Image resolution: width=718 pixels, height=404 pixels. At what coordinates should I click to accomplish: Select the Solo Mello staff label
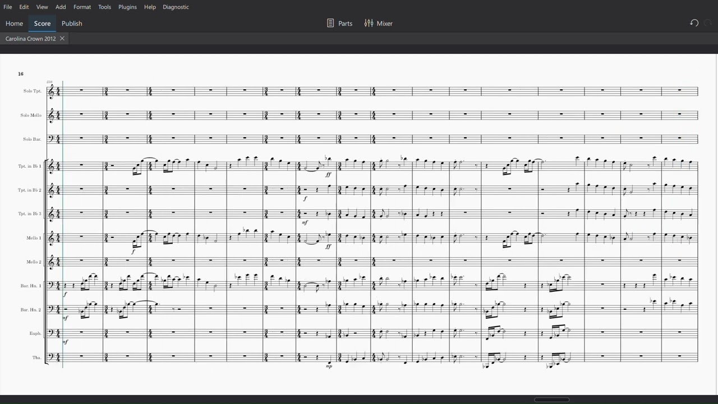[x=31, y=115]
